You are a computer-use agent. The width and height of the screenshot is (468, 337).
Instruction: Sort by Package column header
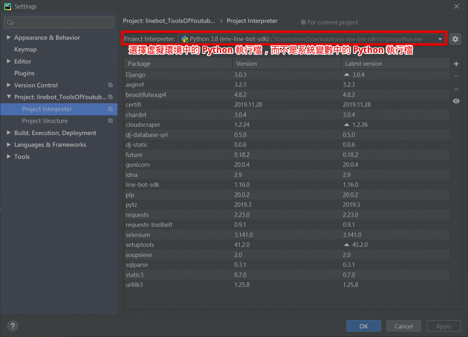179,64
